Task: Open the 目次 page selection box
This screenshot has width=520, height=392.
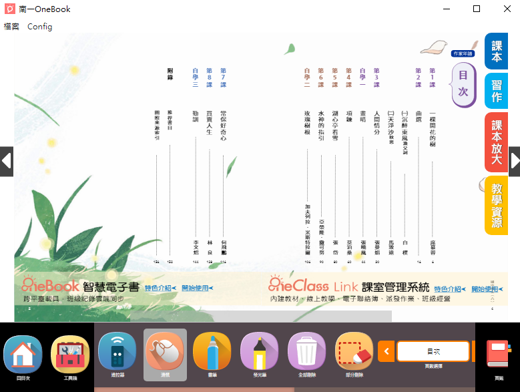Action: [x=433, y=351]
